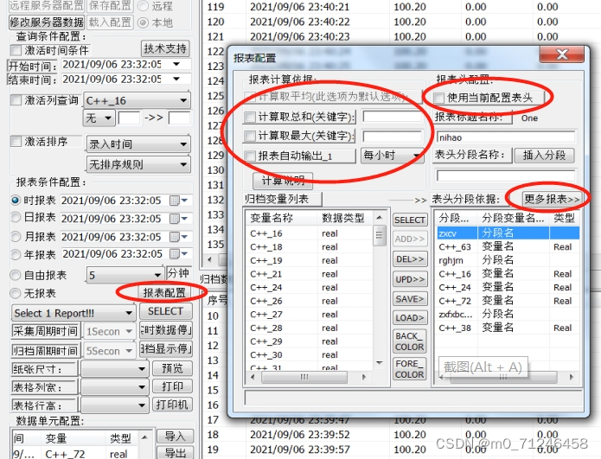Open 每小时 interval dropdown
Screen dimensions: 601x459
(392, 156)
